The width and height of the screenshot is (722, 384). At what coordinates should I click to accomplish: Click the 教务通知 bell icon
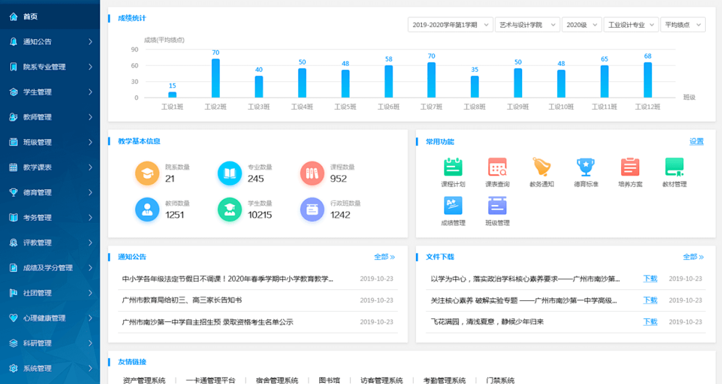pos(542,169)
